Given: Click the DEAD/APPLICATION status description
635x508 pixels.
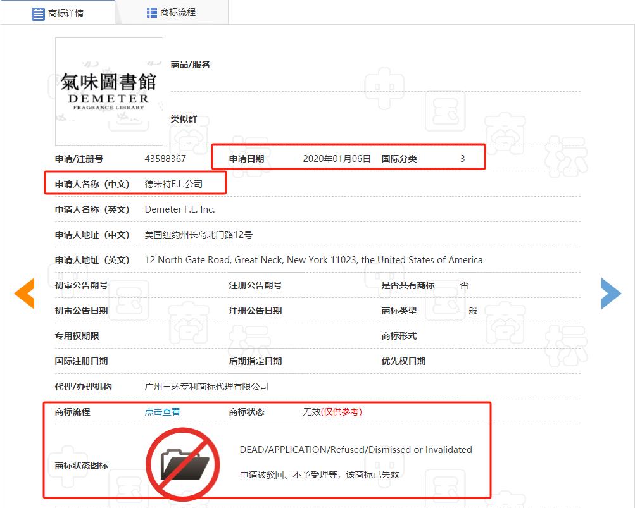Looking at the screenshot, I should 355,450.
